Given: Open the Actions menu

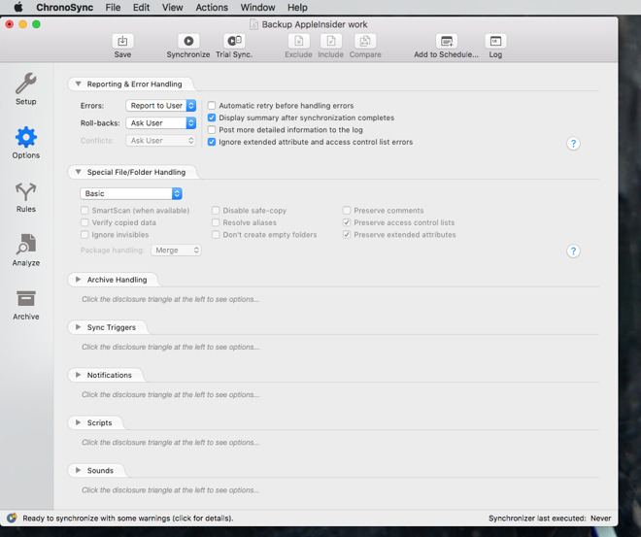Looking at the screenshot, I should click(x=212, y=8).
